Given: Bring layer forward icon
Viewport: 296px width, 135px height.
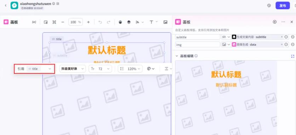Looking at the screenshot, I should [x=120, y=22].
